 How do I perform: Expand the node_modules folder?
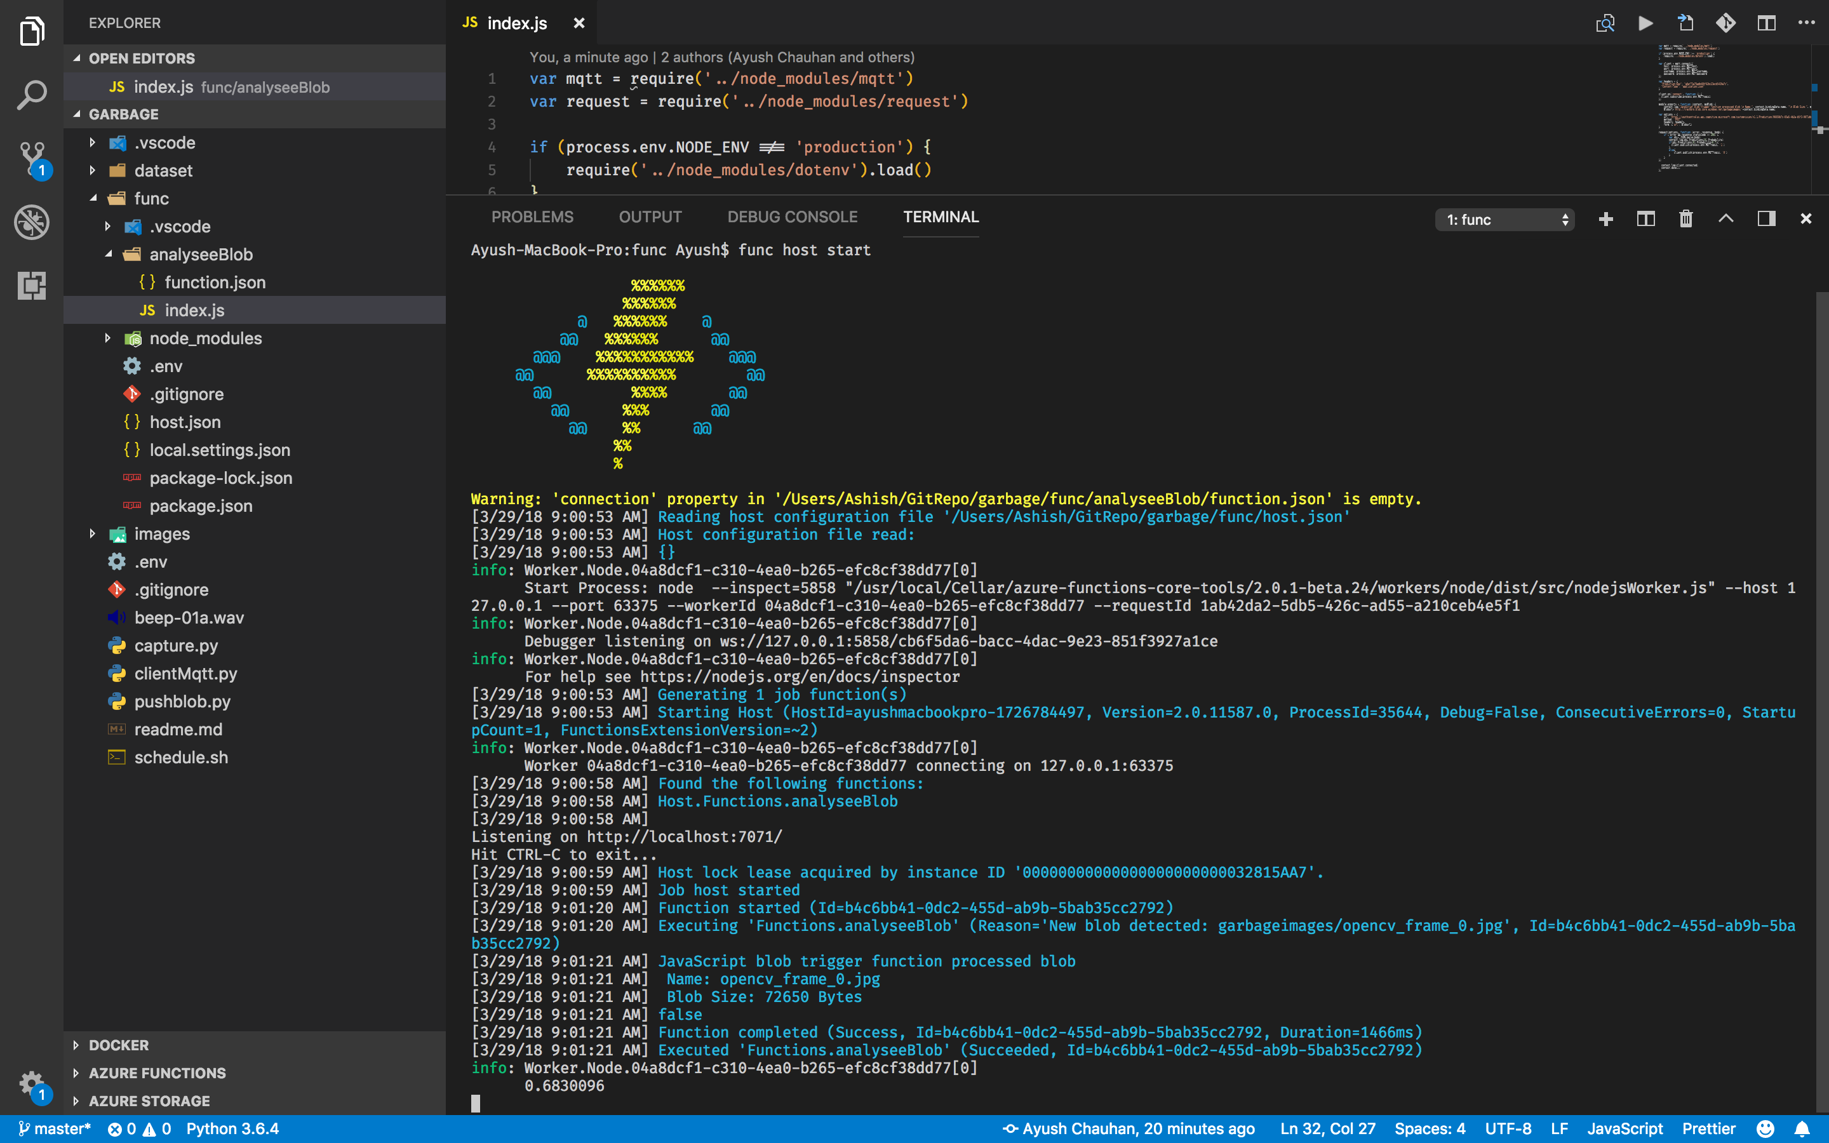coord(205,338)
